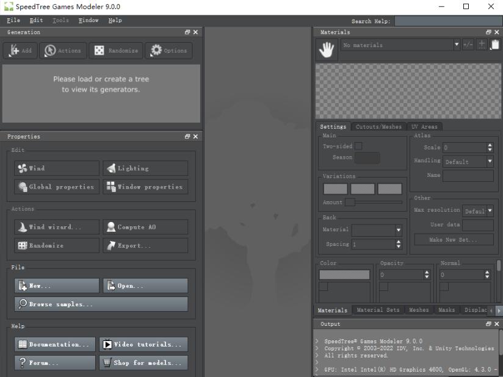Open the File menu
Image resolution: width=503 pixels, height=377 pixels.
tap(13, 20)
